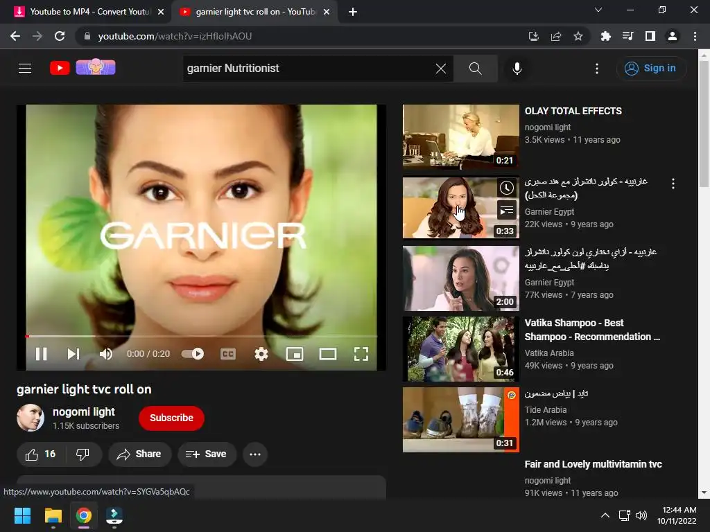Open nogomi light channel name link
710x532 pixels.
click(84, 411)
